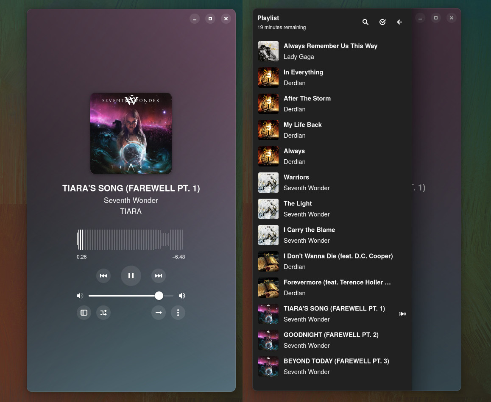Play I Don't Wanna Die track

click(332, 261)
